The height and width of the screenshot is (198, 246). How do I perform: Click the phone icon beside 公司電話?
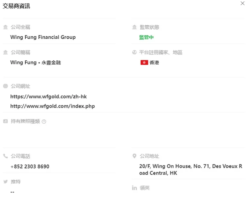6,156
